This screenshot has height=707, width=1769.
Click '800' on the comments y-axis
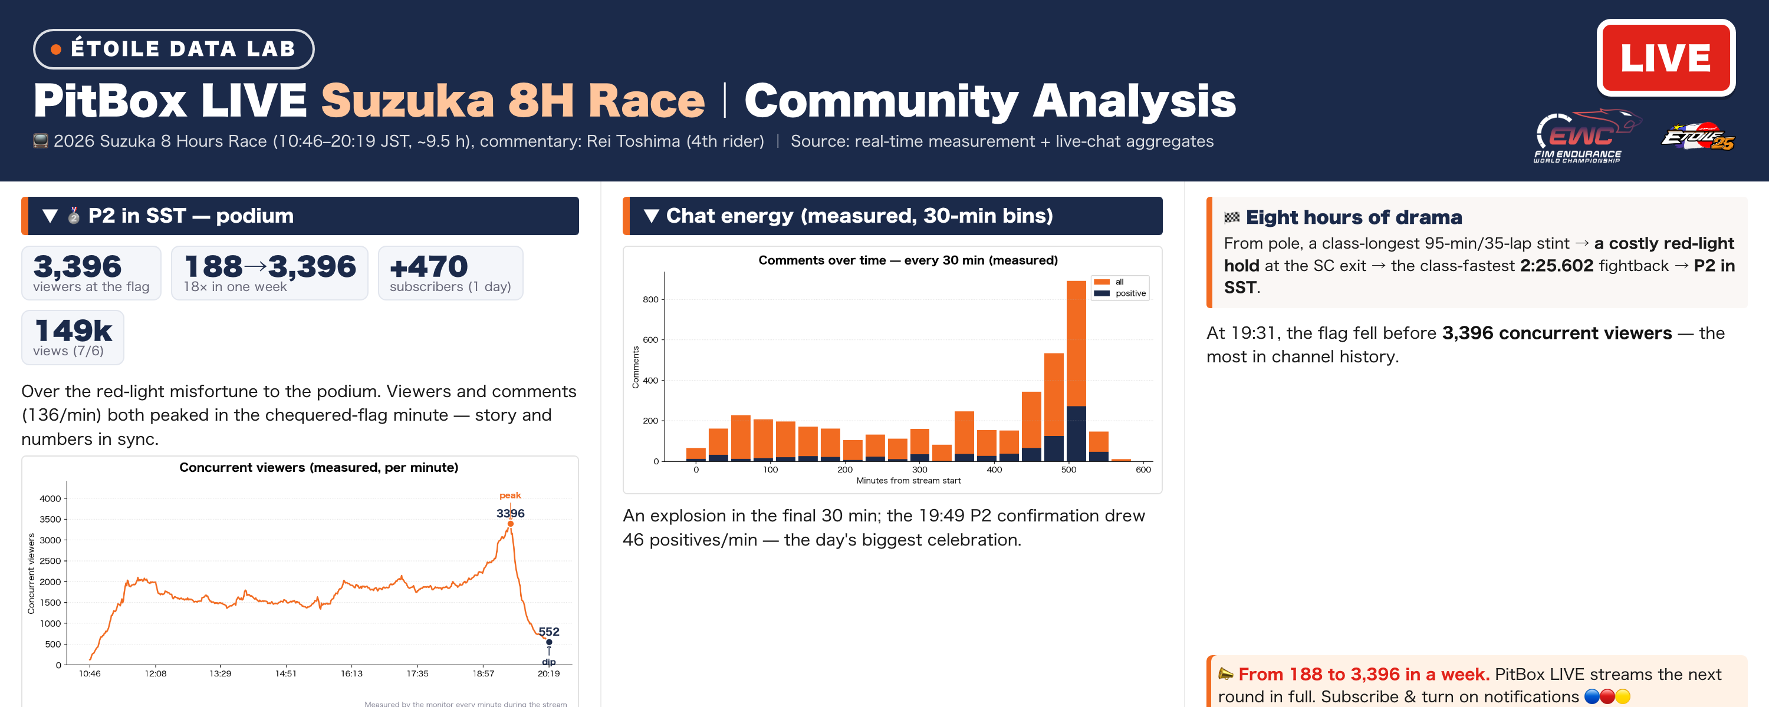tap(650, 300)
